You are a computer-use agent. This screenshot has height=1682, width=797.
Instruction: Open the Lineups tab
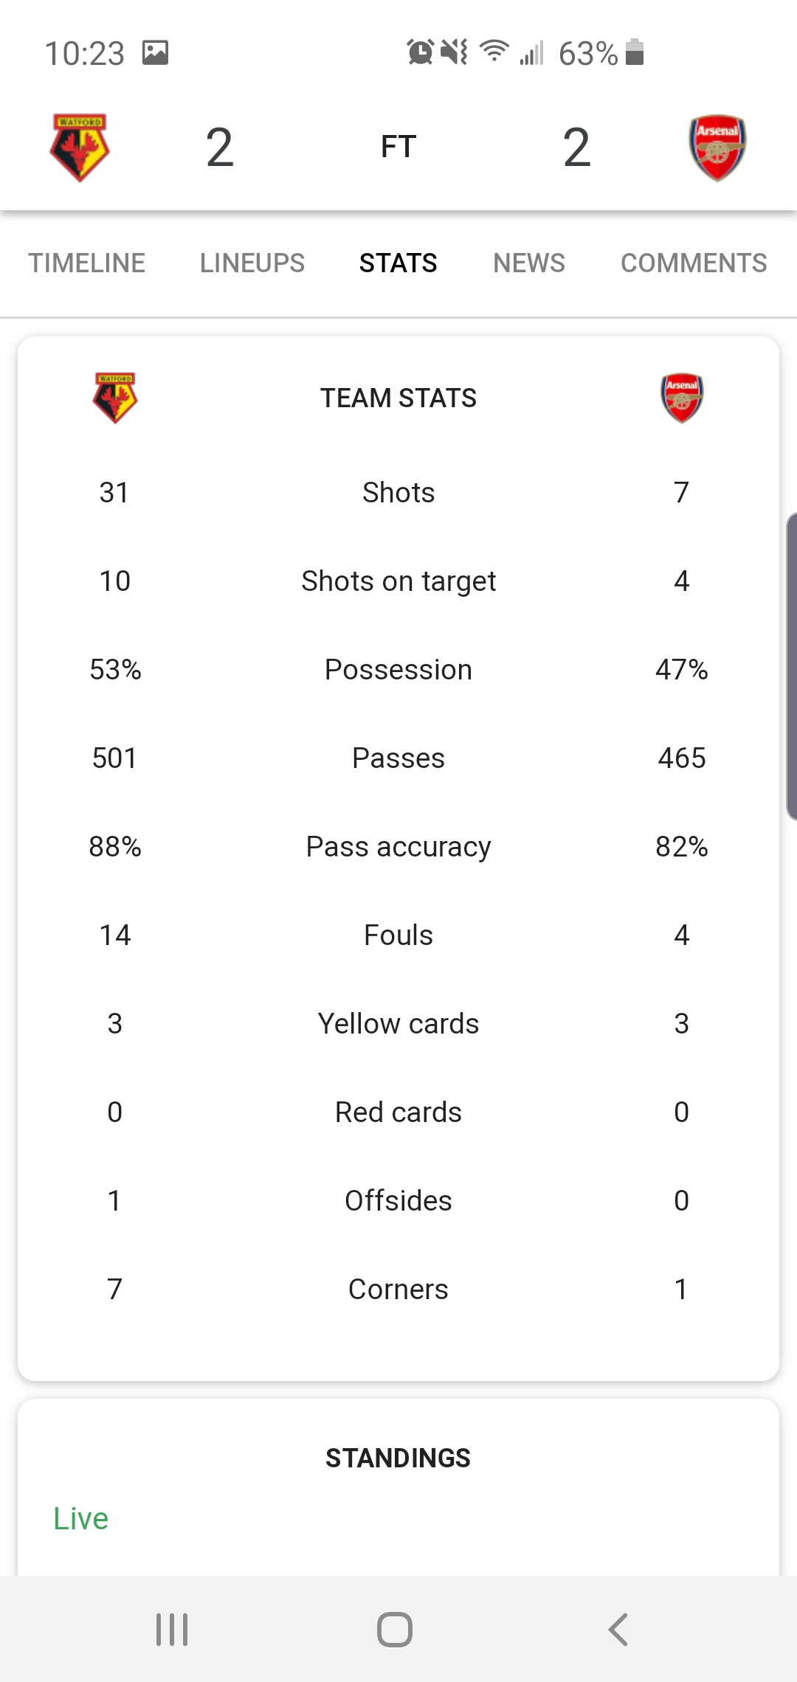point(252,263)
